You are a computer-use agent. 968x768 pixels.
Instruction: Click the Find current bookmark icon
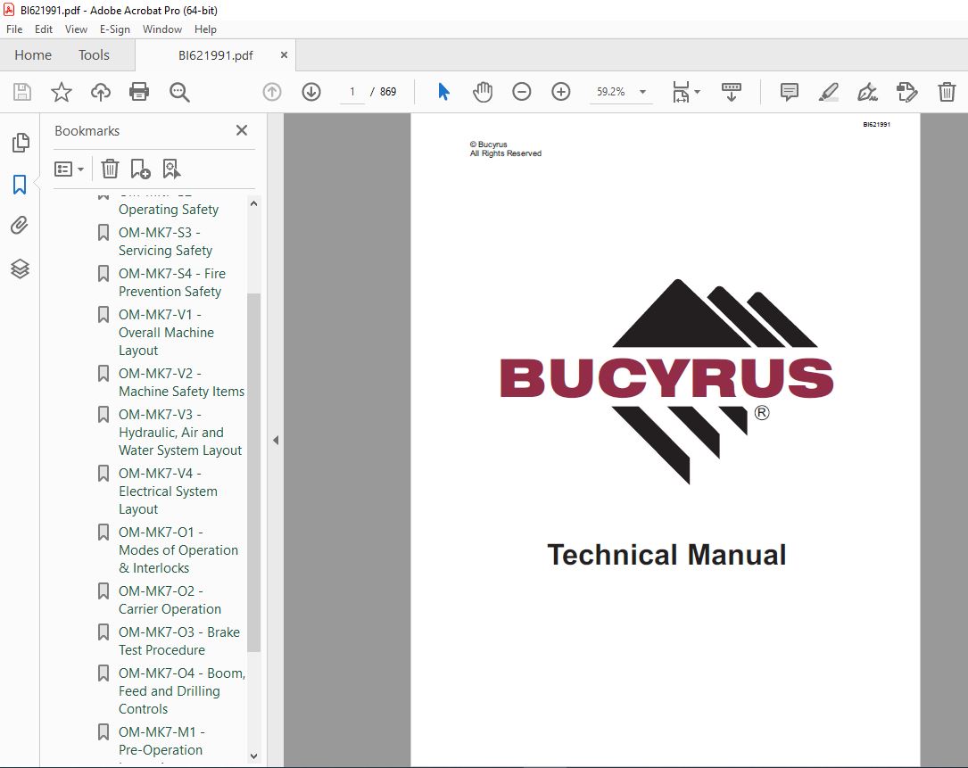pos(171,169)
